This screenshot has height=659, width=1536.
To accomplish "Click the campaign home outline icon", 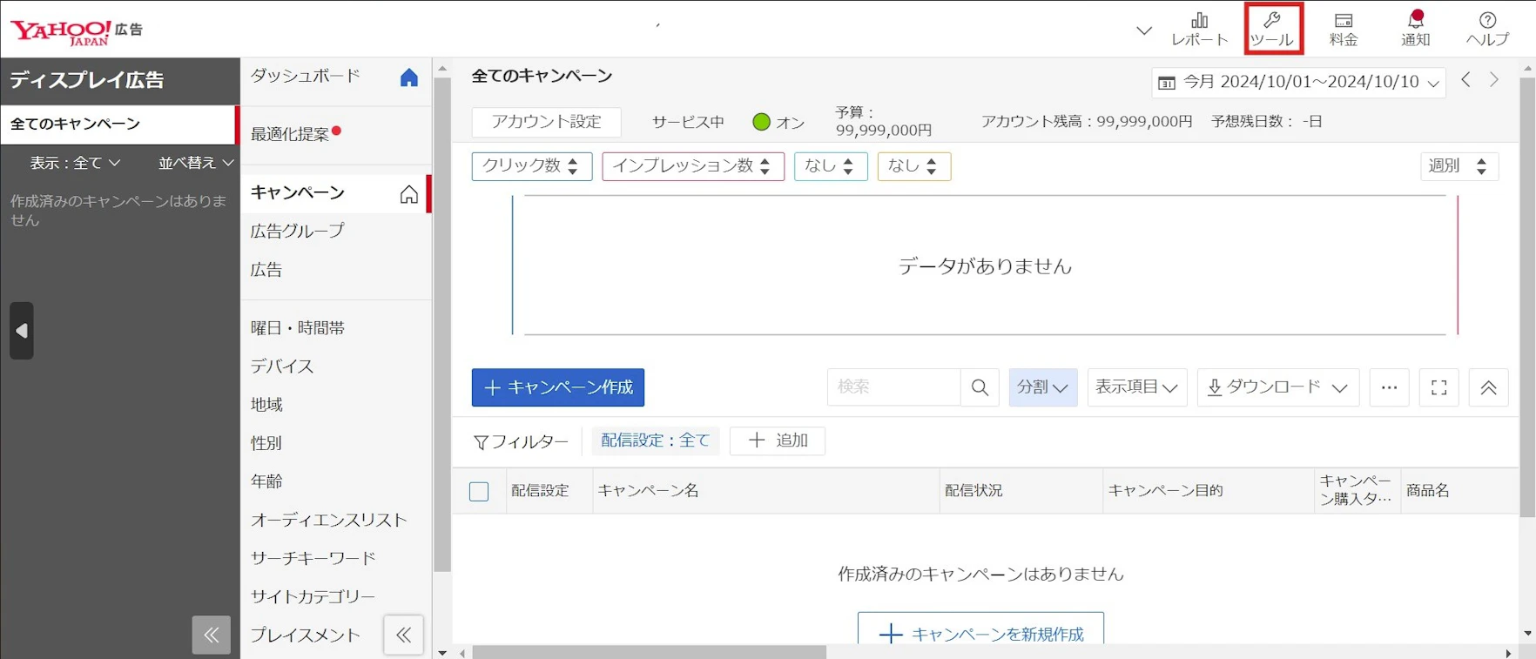I will click(409, 194).
